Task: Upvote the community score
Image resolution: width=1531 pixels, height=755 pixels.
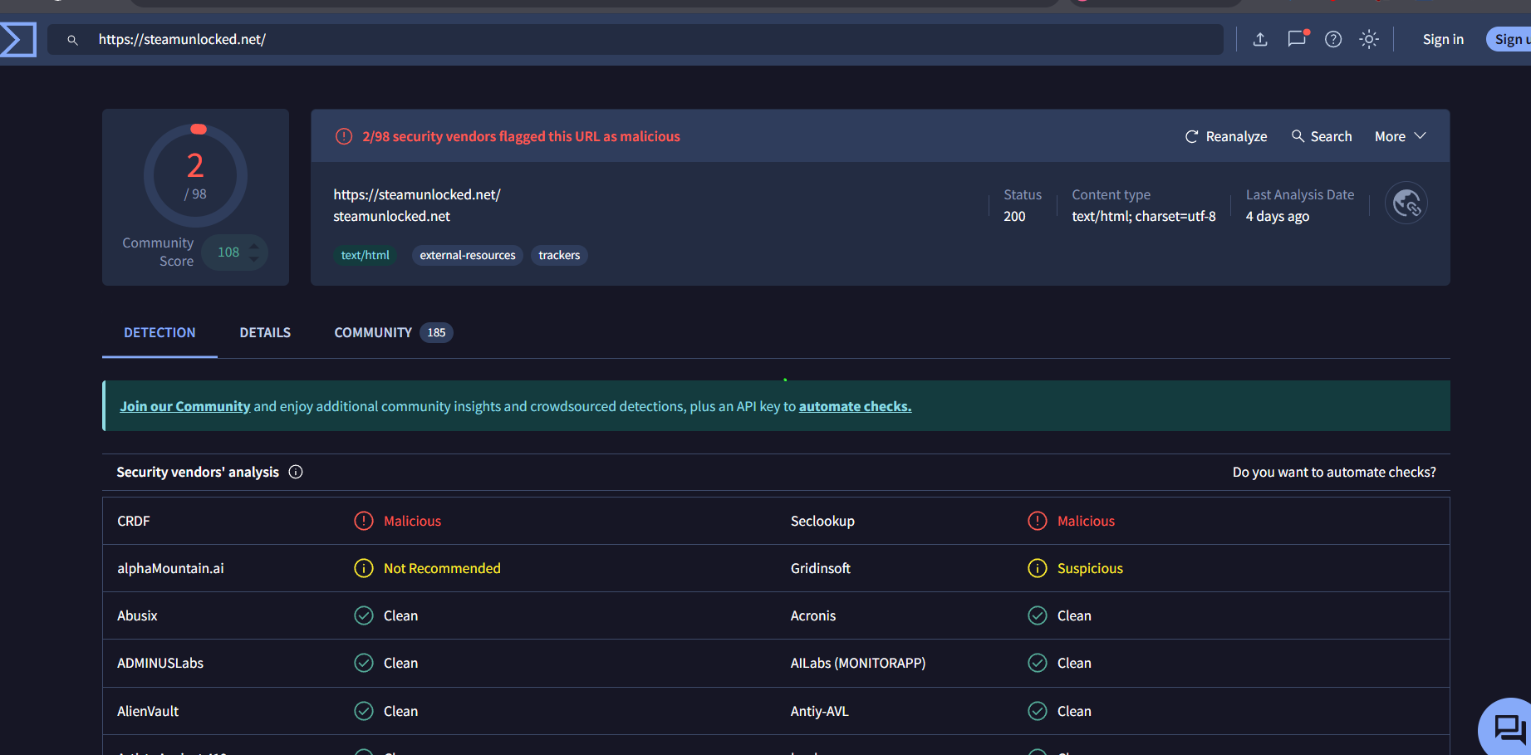Action: [x=254, y=246]
